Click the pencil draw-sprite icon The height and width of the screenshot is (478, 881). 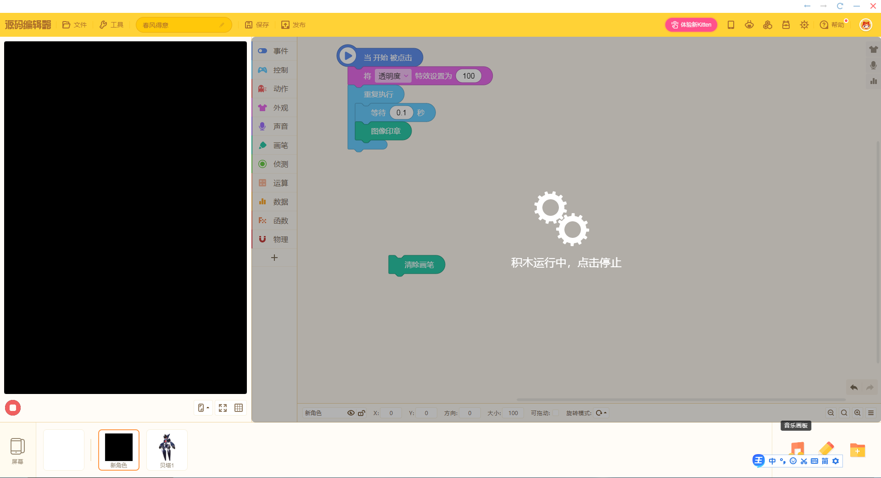click(826, 449)
